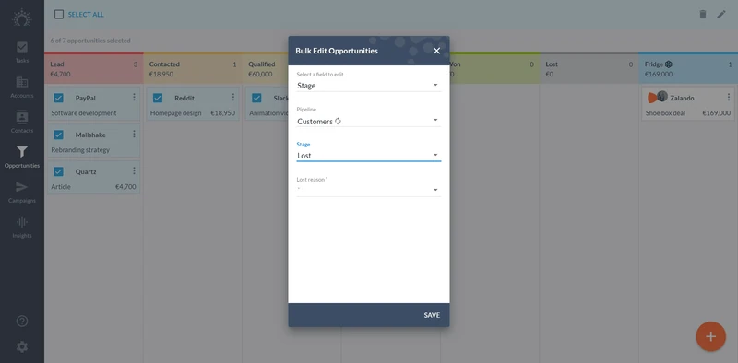Open the Contacts section

tap(21, 122)
